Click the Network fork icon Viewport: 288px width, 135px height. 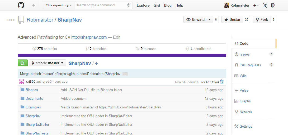(236, 112)
